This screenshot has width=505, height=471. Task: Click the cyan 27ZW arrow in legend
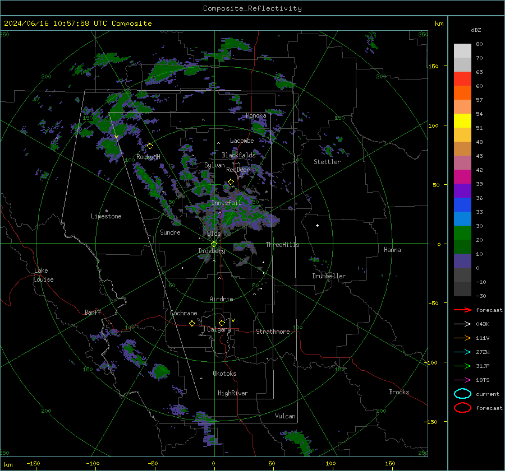tap(462, 352)
